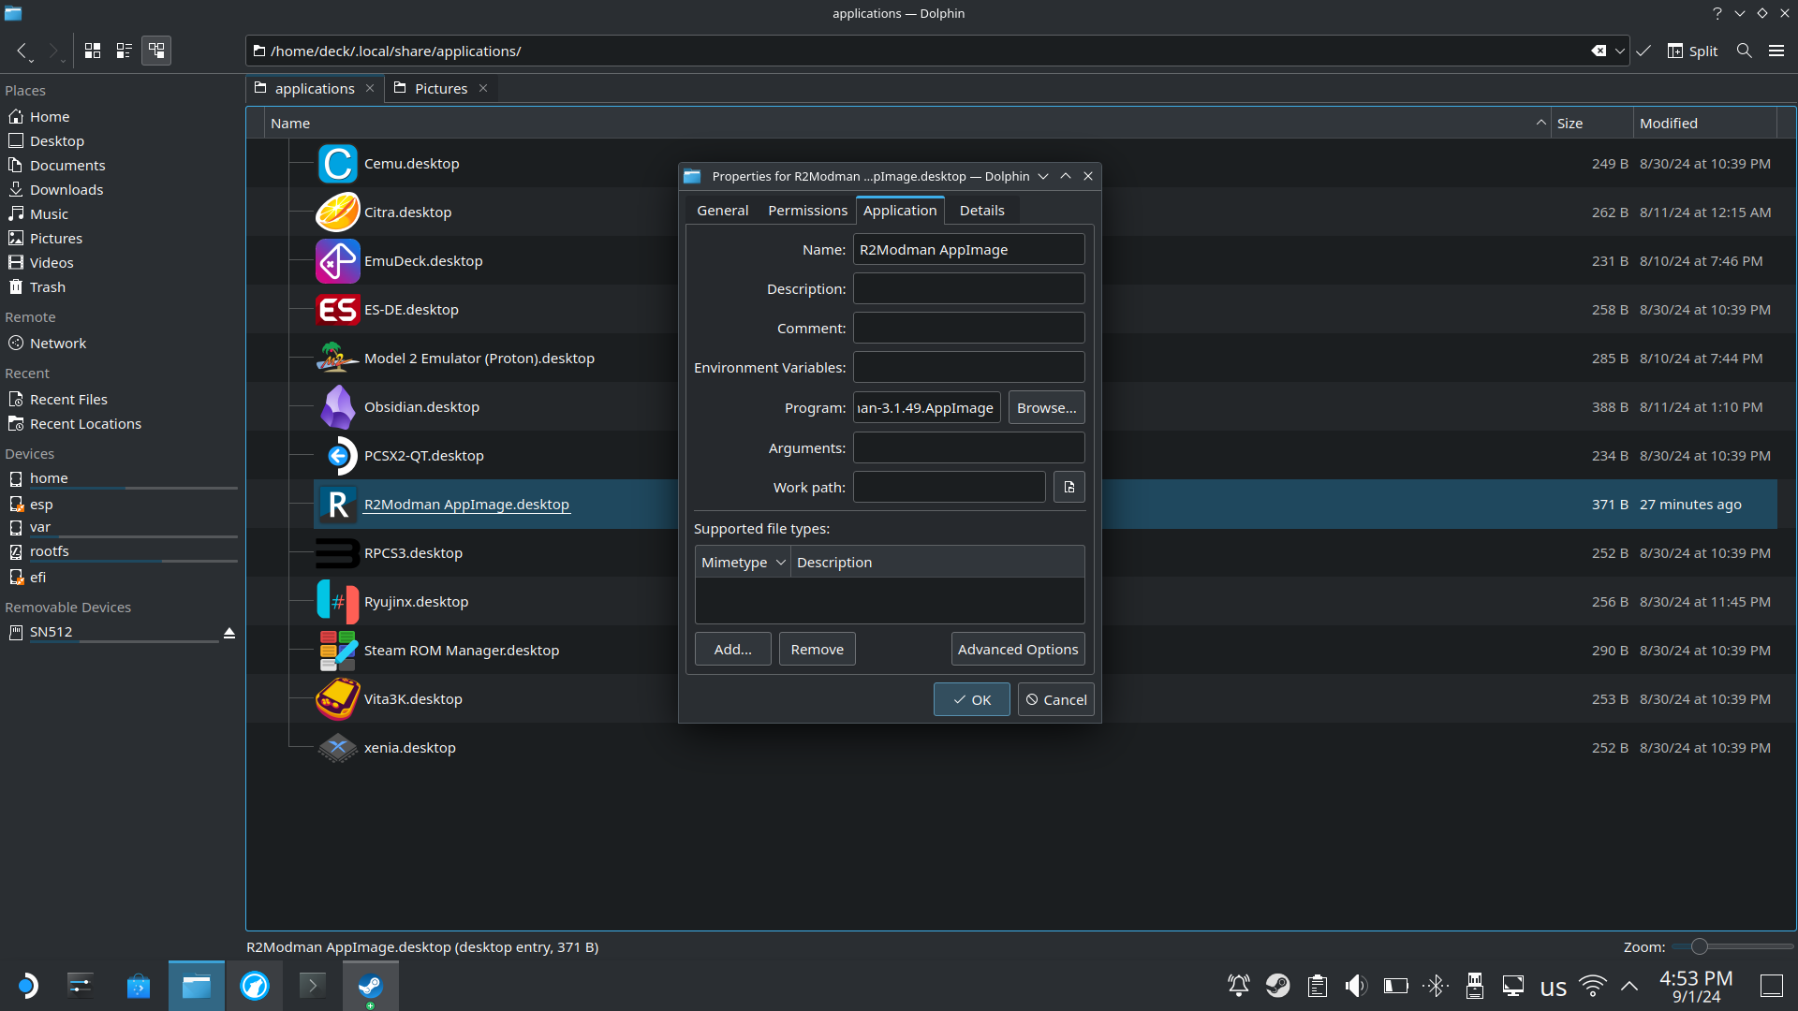Open Steam from the taskbar
Image resolution: width=1798 pixels, height=1011 pixels.
pos(370,986)
